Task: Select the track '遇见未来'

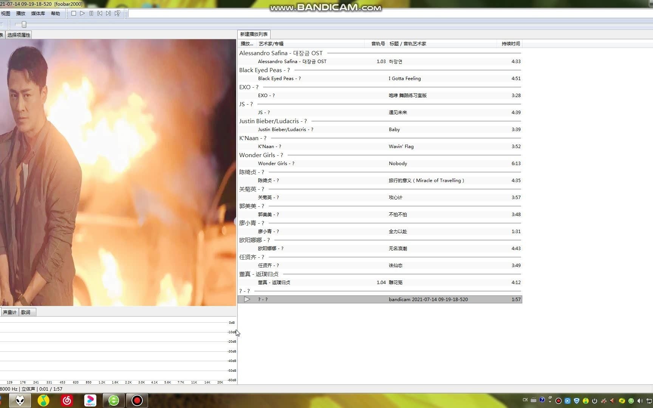Action: (x=380, y=112)
